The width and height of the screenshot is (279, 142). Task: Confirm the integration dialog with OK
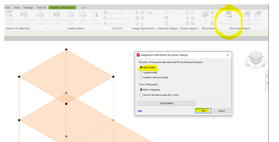(x=203, y=111)
